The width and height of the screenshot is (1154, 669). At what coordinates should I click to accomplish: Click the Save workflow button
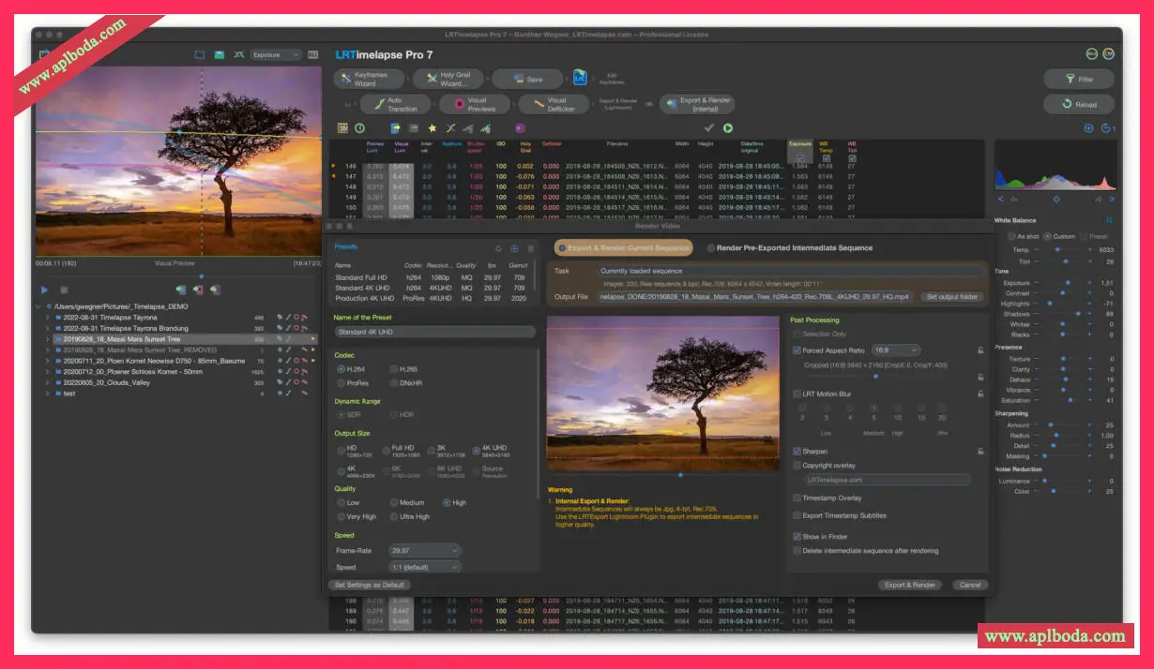528,80
